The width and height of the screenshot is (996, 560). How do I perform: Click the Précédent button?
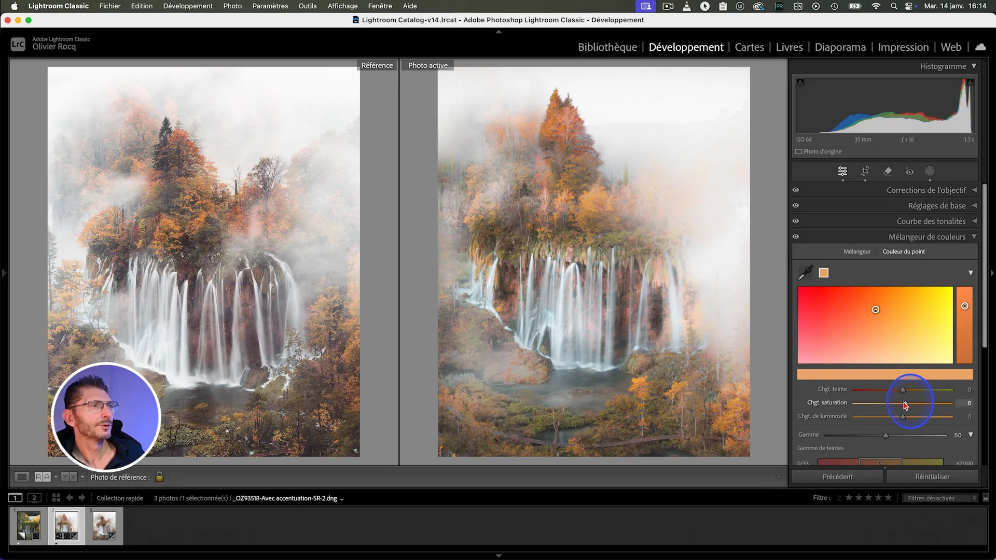tap(837, 477)
